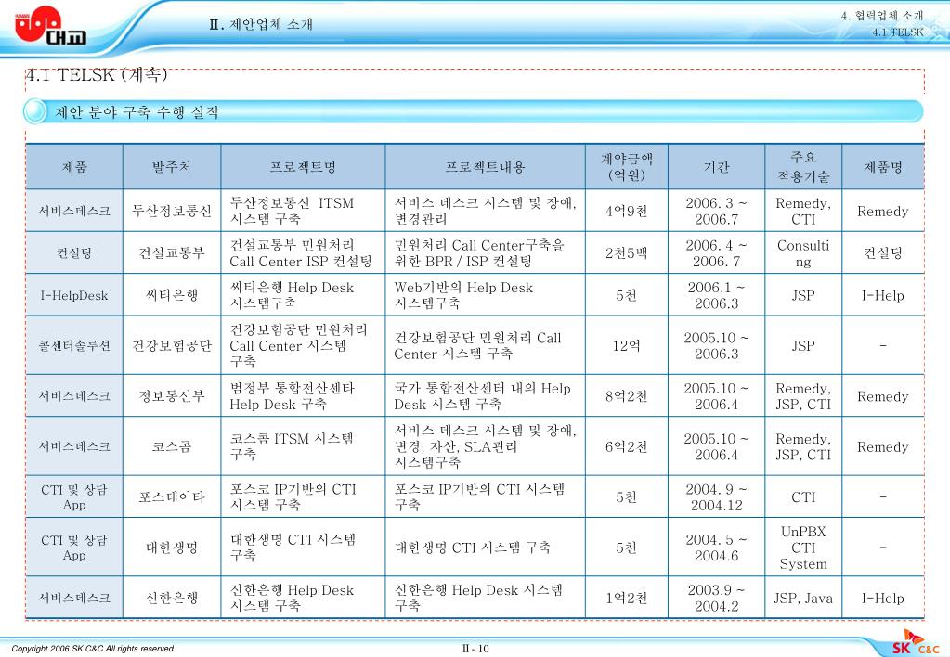Click the period '2003.9 ~ 2004.2'
The height and width of the screenshot is (657, 950).
click(x=716, y=598)
